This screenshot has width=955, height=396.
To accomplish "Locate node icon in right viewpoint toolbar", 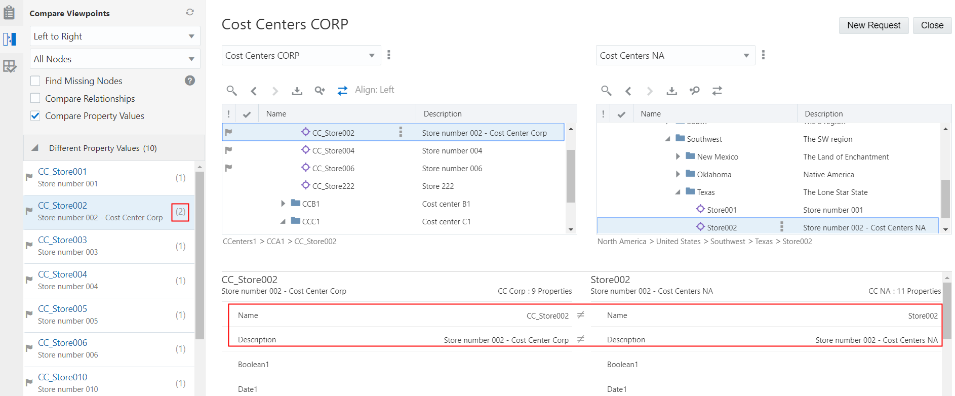I will (x=694, y=91).
